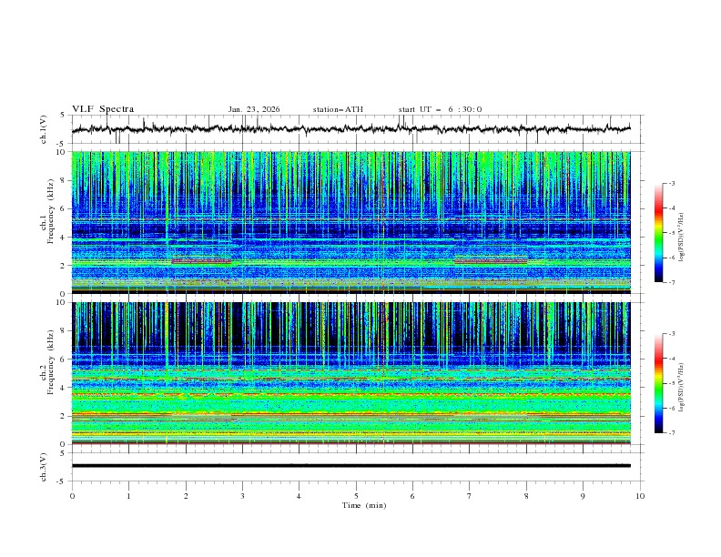
Task: Click tick "9" on the Time (min) axis
Action: (583, 496)
